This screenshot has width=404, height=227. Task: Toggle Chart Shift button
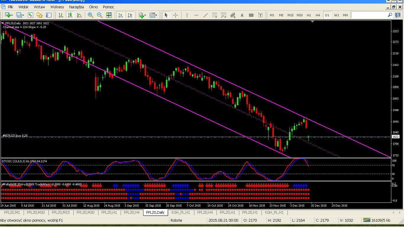pos(130,15)
